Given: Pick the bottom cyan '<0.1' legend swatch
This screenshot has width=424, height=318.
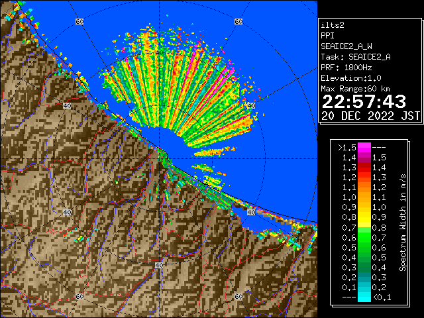Looking at the screenshot, I should tap(364, 297).
